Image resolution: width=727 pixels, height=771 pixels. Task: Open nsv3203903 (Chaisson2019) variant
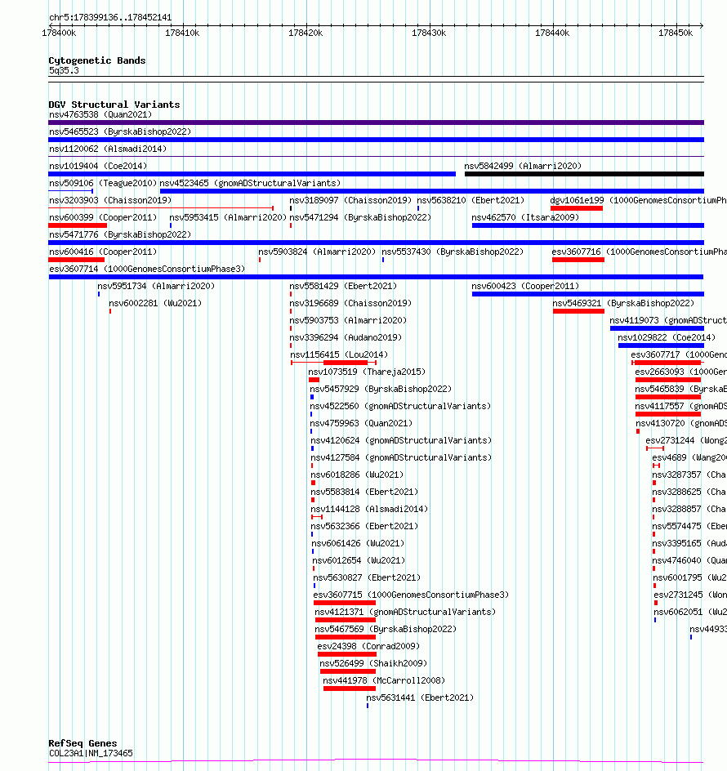pos(110,201)
